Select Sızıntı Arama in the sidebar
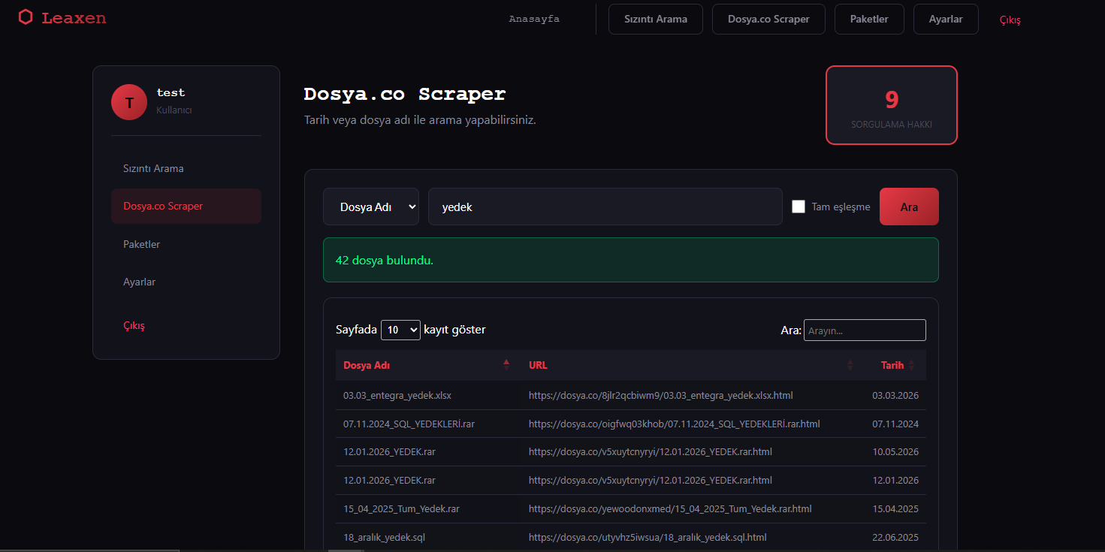Viewport: 1105px width, 552px height. [x=186, y=168]
